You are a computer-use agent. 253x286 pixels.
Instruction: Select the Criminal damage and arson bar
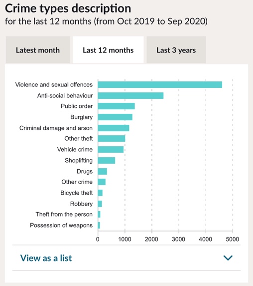[114, 128]
